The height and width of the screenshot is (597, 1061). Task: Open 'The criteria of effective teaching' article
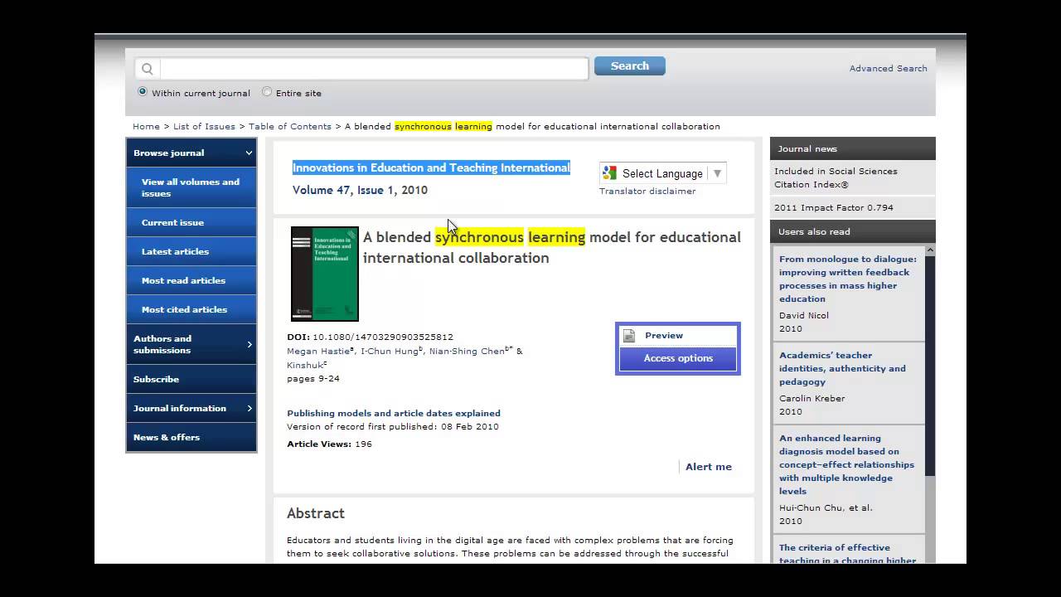pos(847,553)
